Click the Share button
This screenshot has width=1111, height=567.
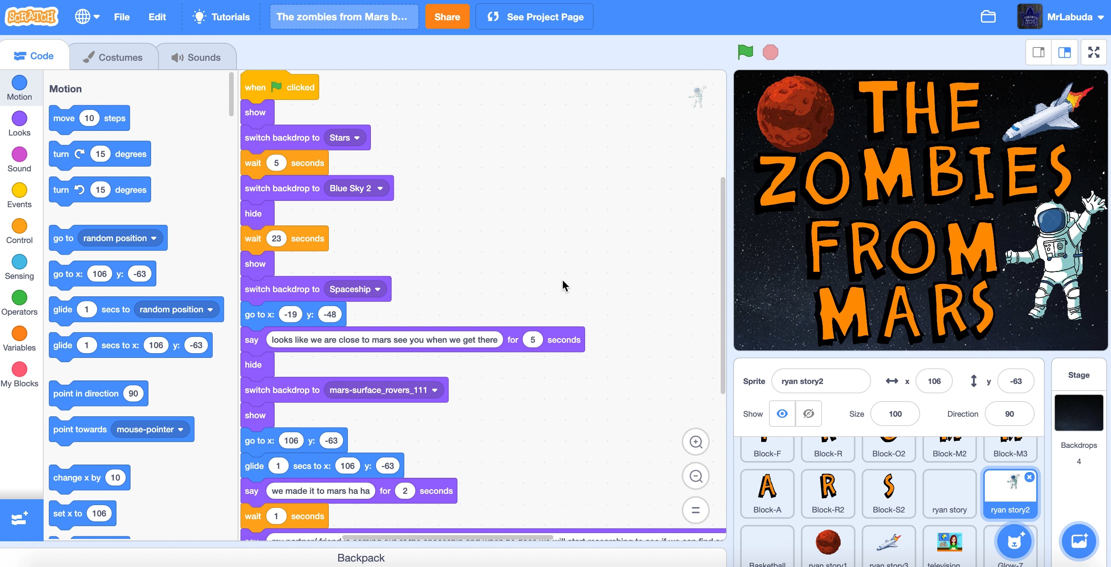coord(447,16)
